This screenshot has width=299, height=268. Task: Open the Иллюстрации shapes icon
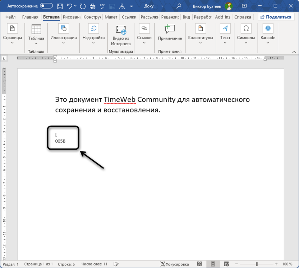[64, 28]
